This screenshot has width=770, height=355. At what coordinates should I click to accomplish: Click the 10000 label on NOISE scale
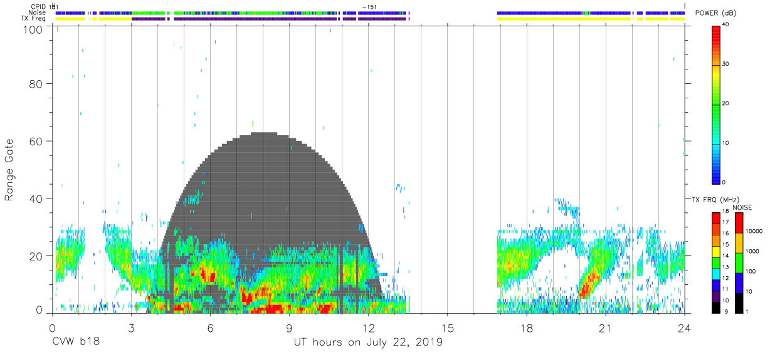point(754,232)
